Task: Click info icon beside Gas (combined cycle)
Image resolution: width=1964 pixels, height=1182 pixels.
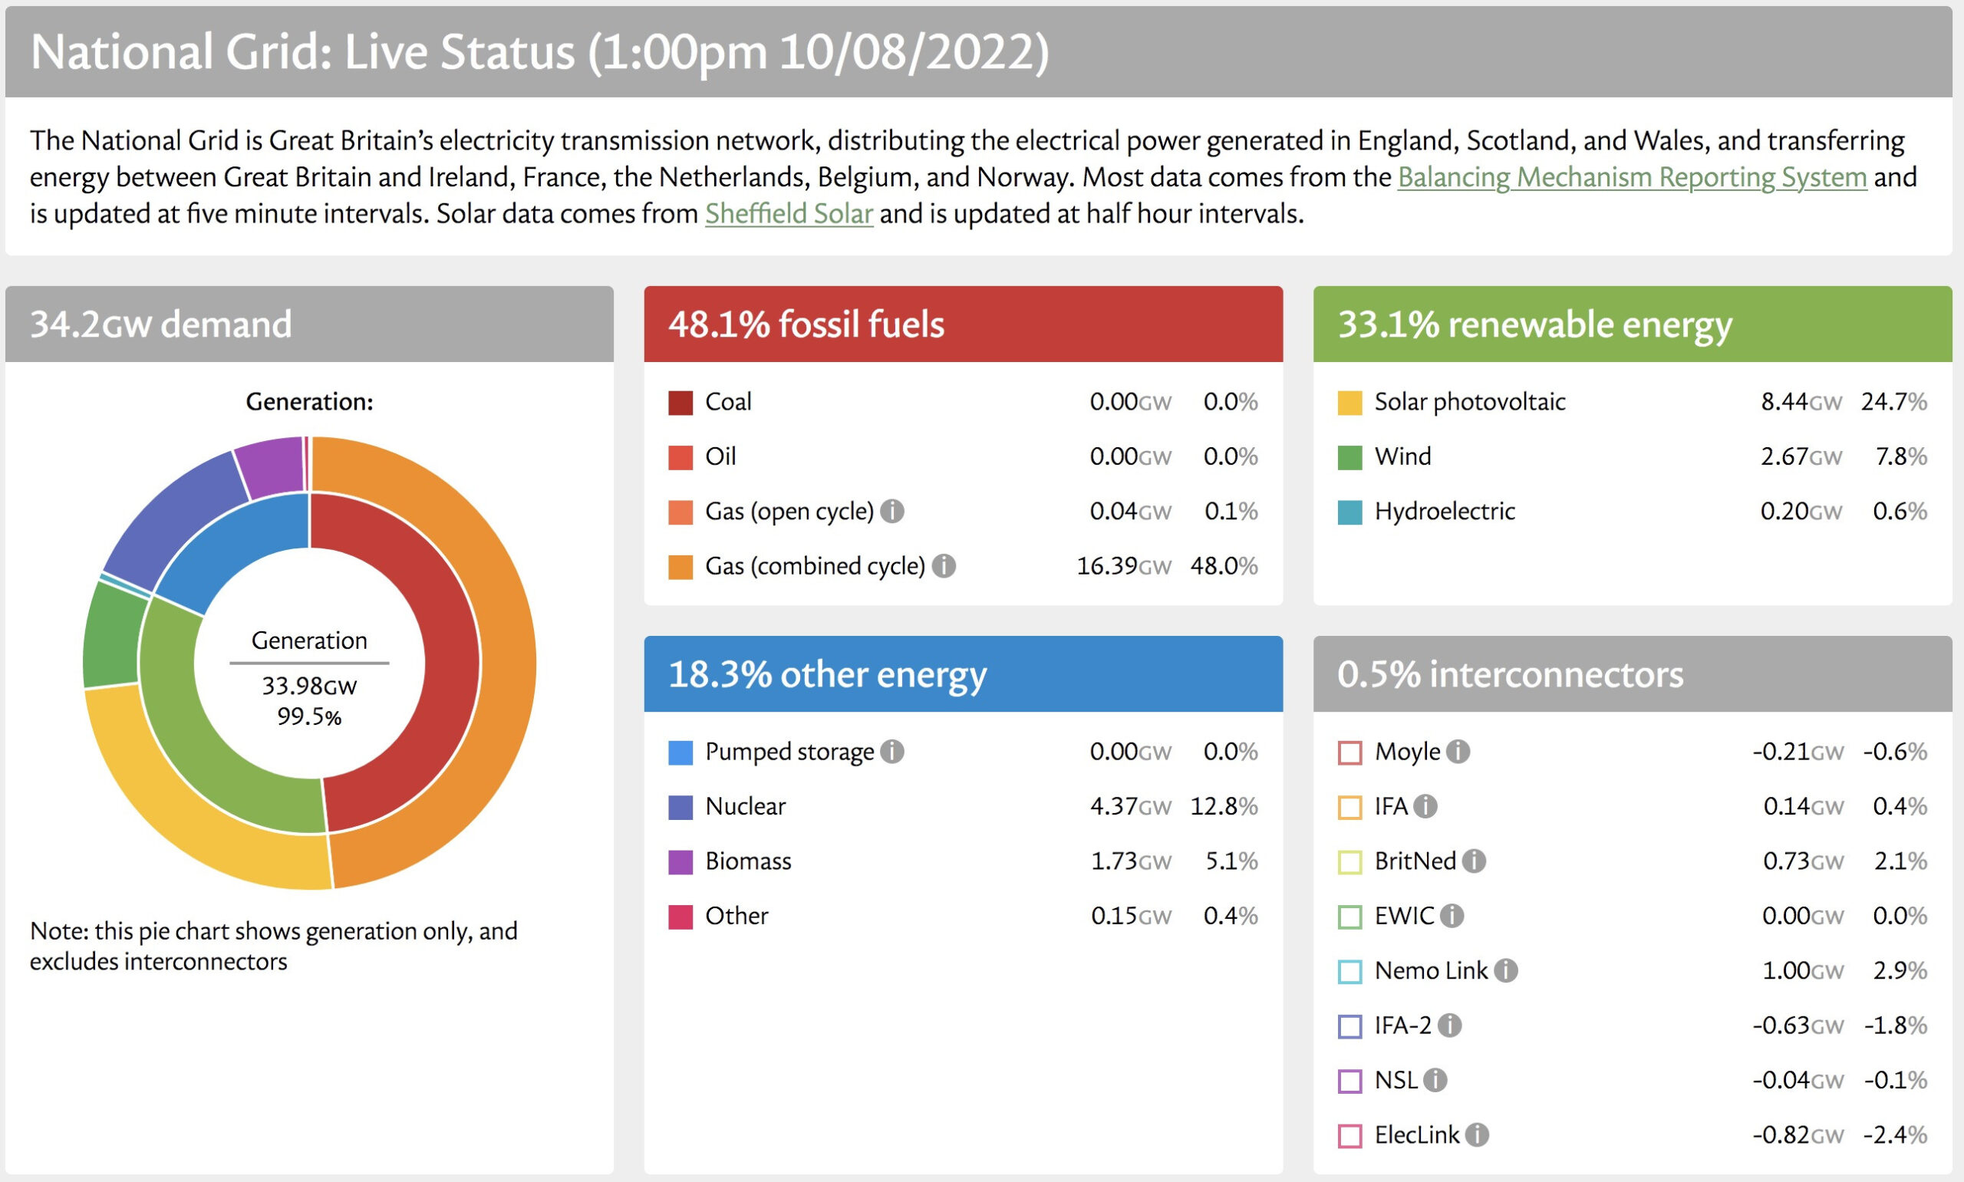Action: [x=944, y=565]
